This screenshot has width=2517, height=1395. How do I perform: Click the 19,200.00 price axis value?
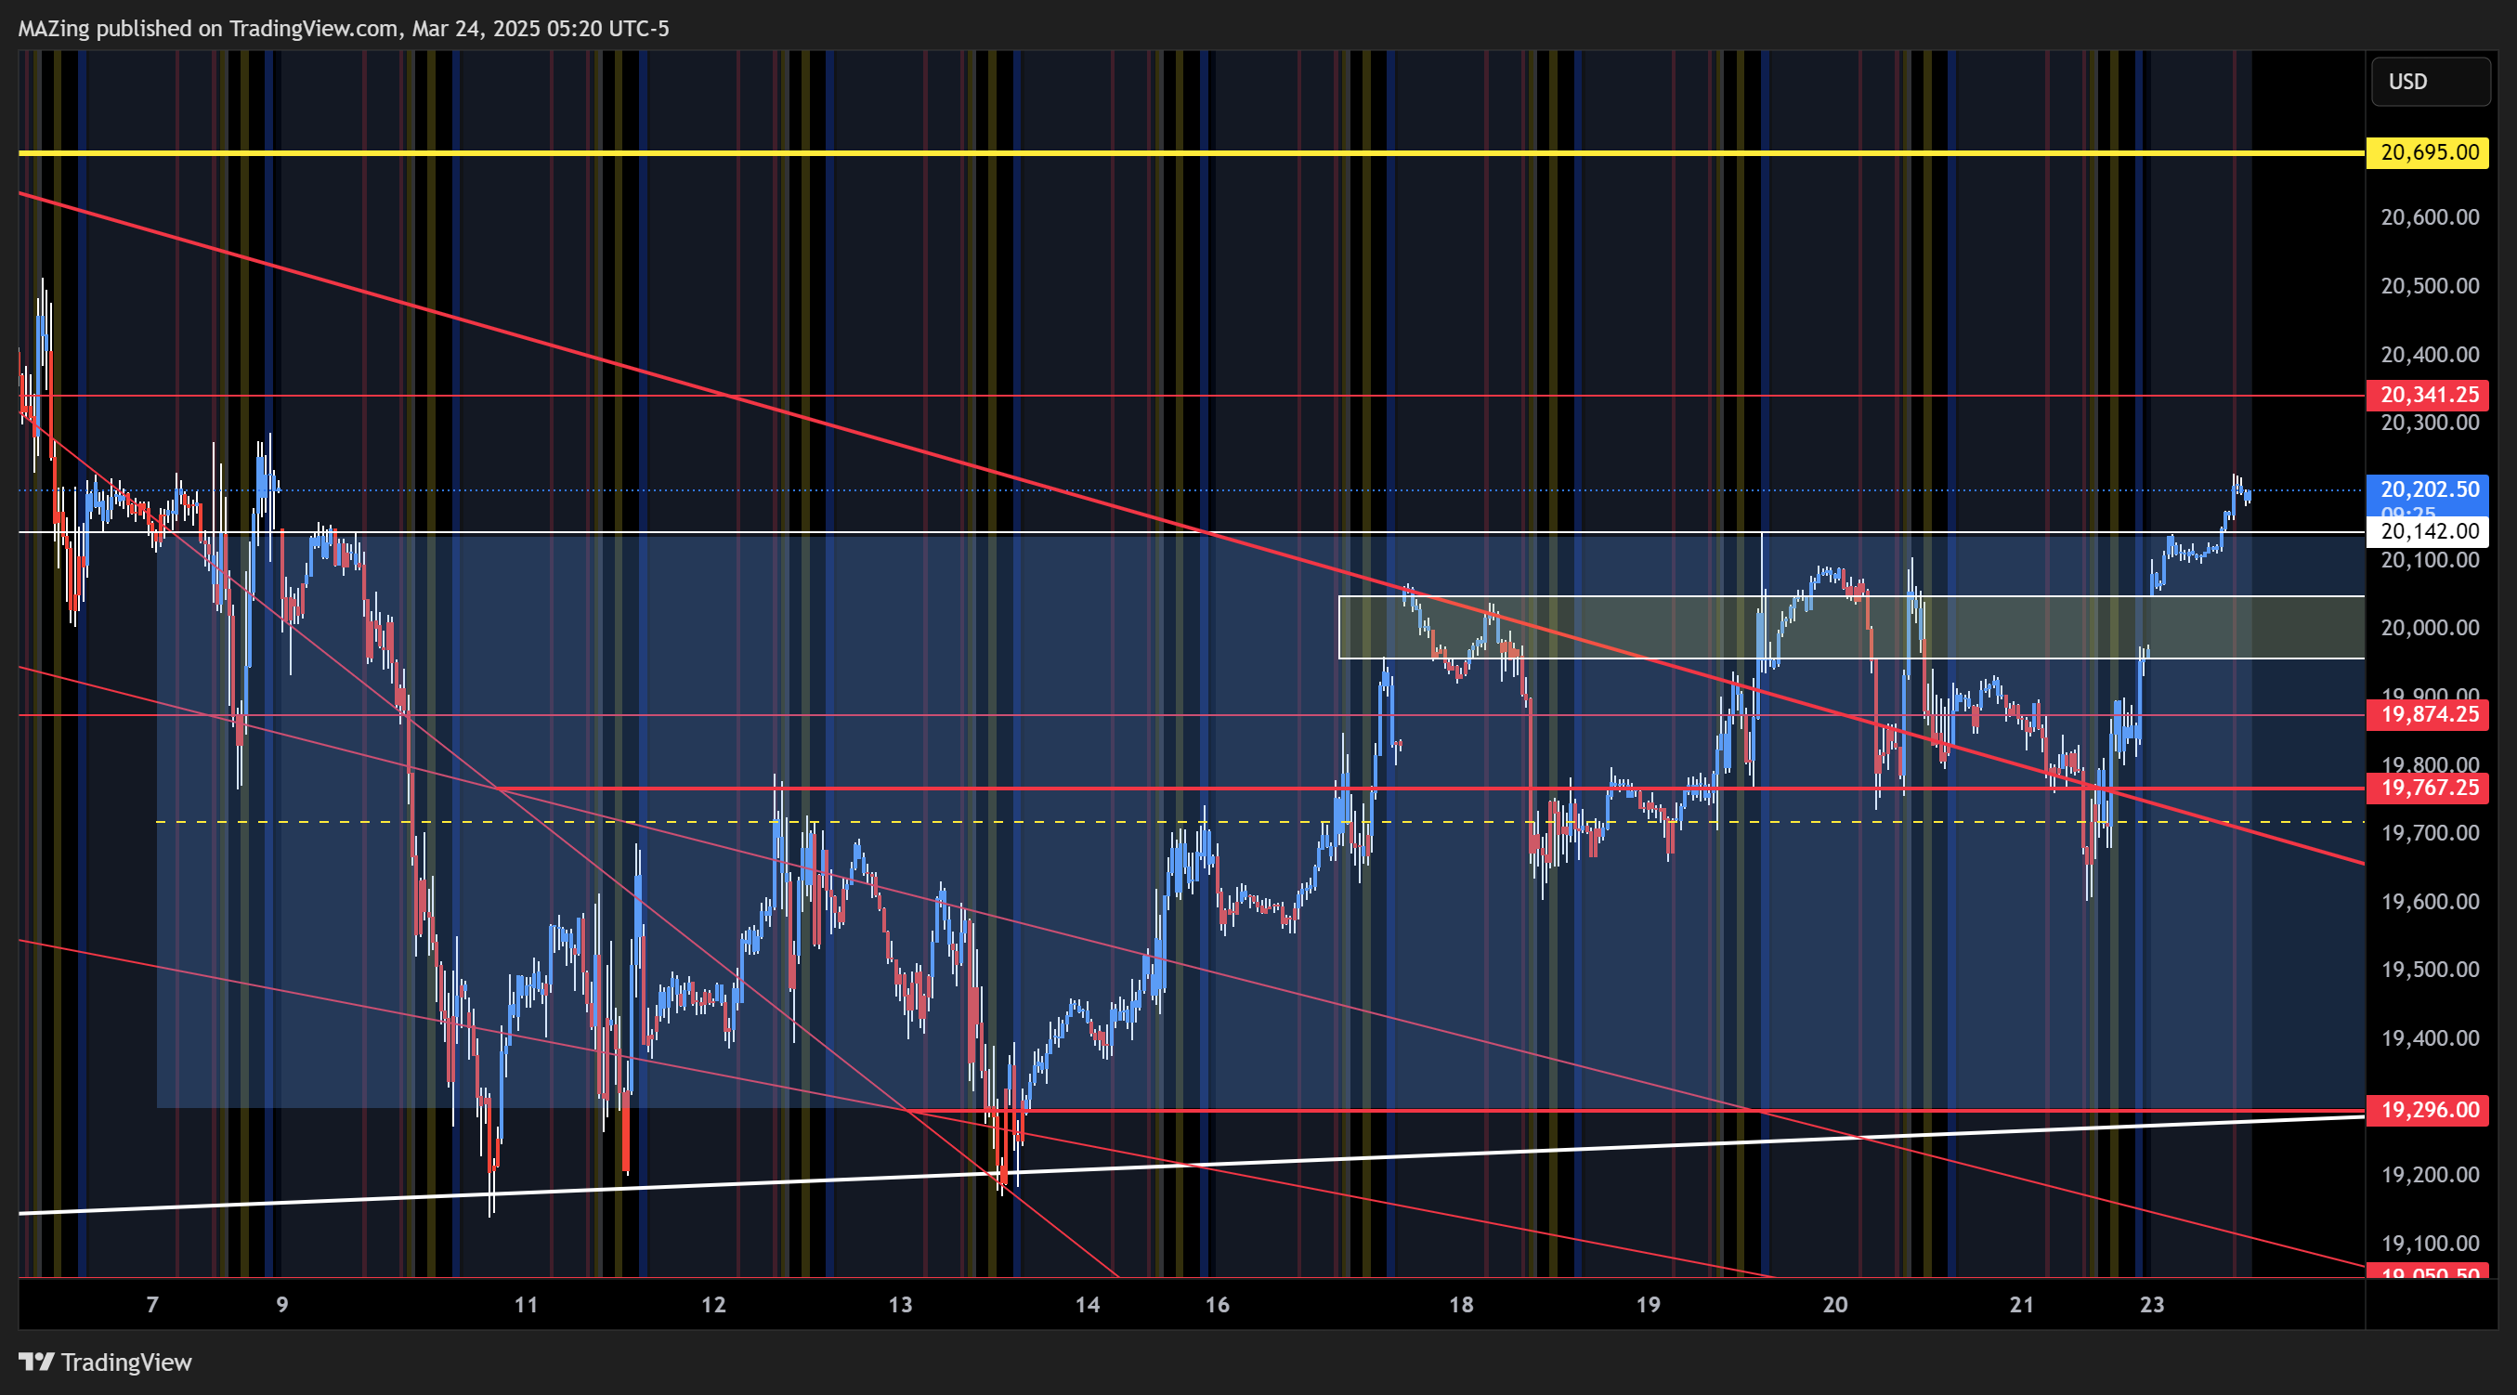pyautogui.click(x=2430, y=1174)
